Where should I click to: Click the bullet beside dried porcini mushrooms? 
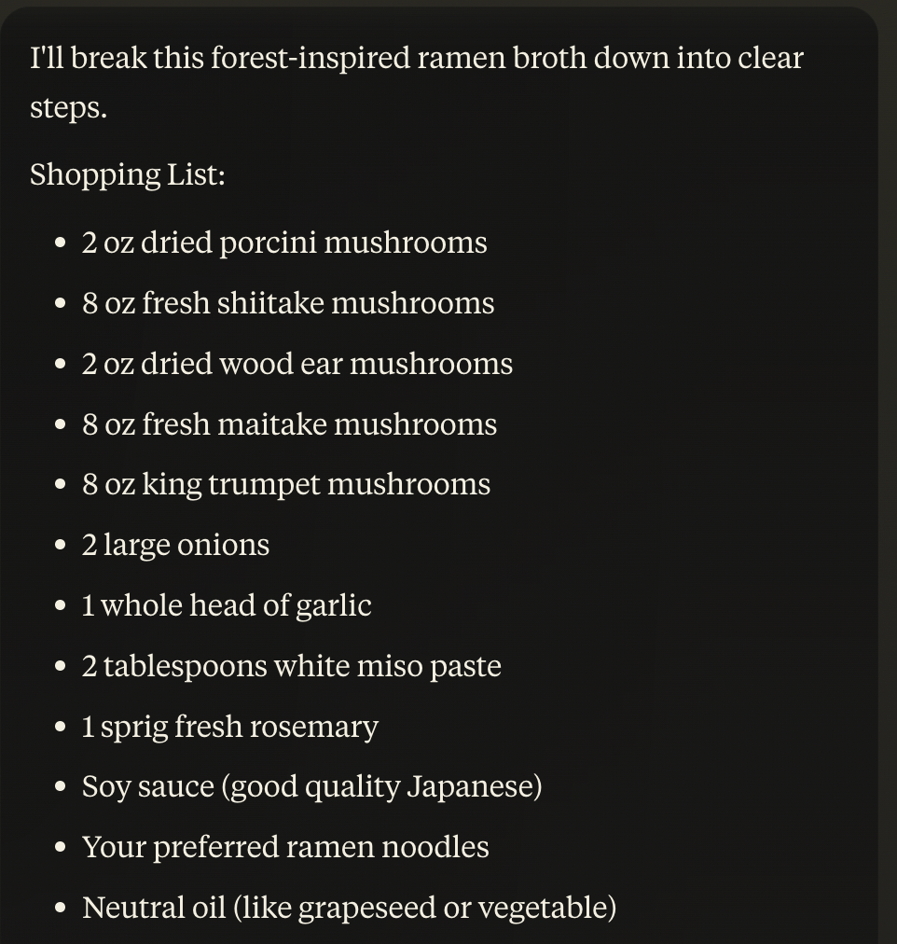[61, 243]
